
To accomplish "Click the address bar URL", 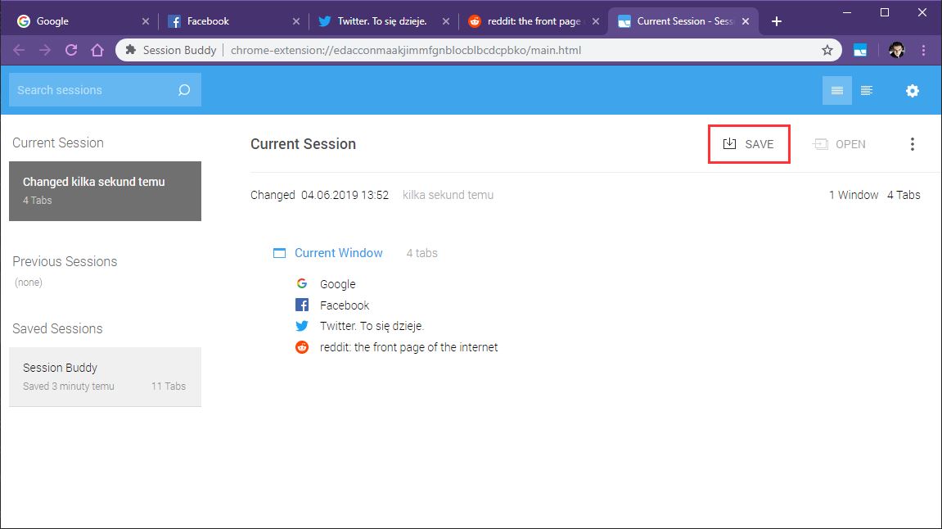I will click(405, 51).
